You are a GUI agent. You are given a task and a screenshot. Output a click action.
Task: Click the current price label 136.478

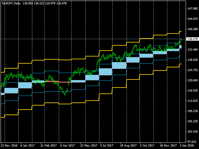coord(192,39)
